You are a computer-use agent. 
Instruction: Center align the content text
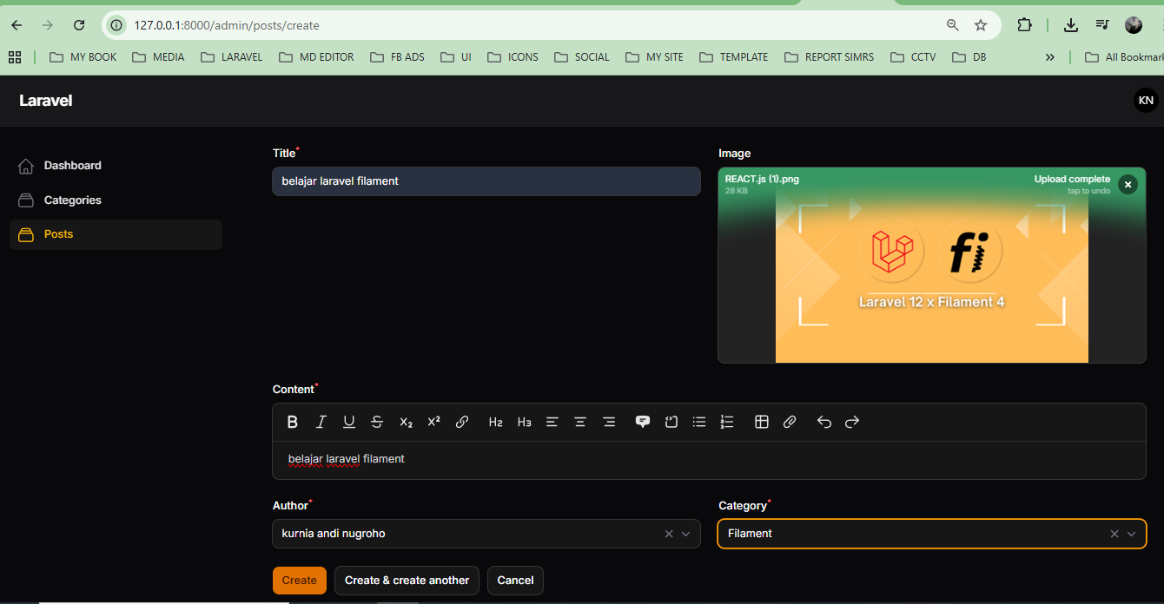[x=580, y=422]
